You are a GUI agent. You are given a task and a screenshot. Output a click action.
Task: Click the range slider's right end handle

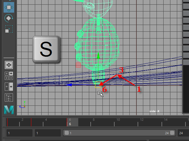click(172, 133)
